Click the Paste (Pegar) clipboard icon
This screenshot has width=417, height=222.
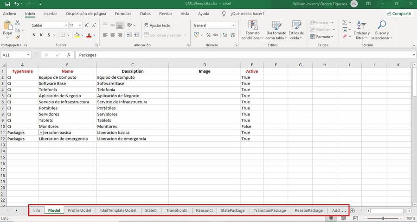[8, 26]
